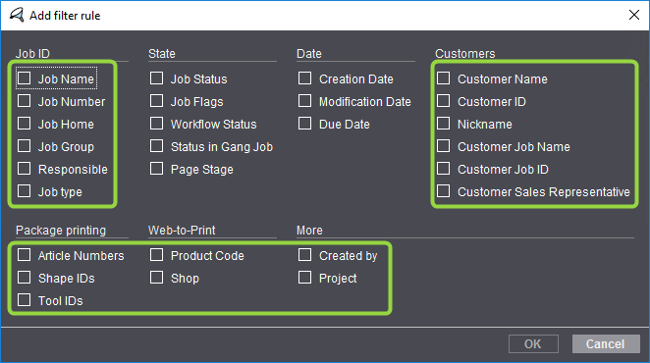The width and height of the screenshot is (650, 363).
Task: Enable the Created by checkbox
Action: click(x=304, y=255)
